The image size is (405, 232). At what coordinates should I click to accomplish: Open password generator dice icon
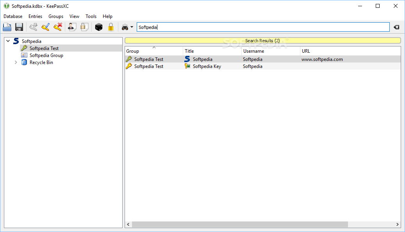99,27
